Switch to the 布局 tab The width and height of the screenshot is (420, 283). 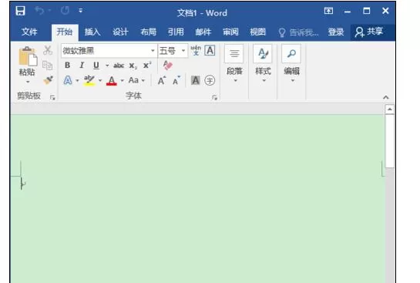(149, 32)
